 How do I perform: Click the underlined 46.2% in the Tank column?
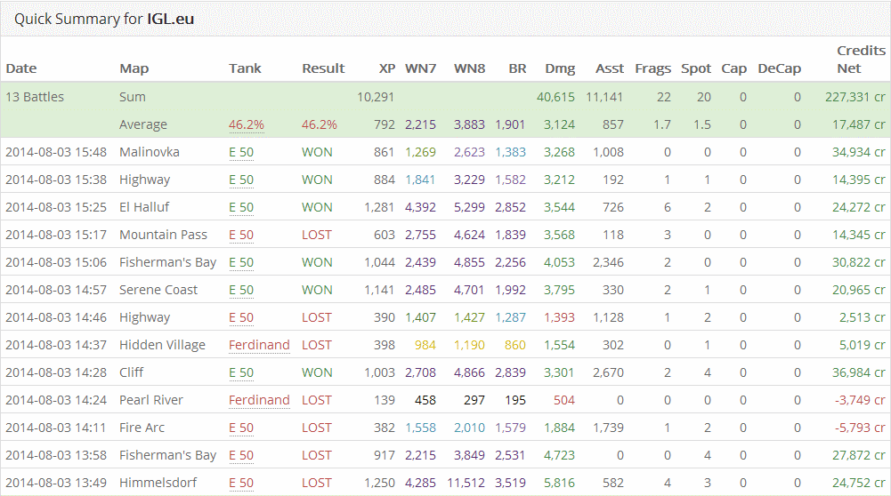pos(247,124)
